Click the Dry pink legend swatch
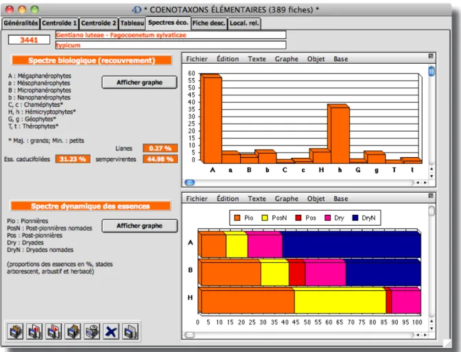461x352 pixels. (327, 218)
